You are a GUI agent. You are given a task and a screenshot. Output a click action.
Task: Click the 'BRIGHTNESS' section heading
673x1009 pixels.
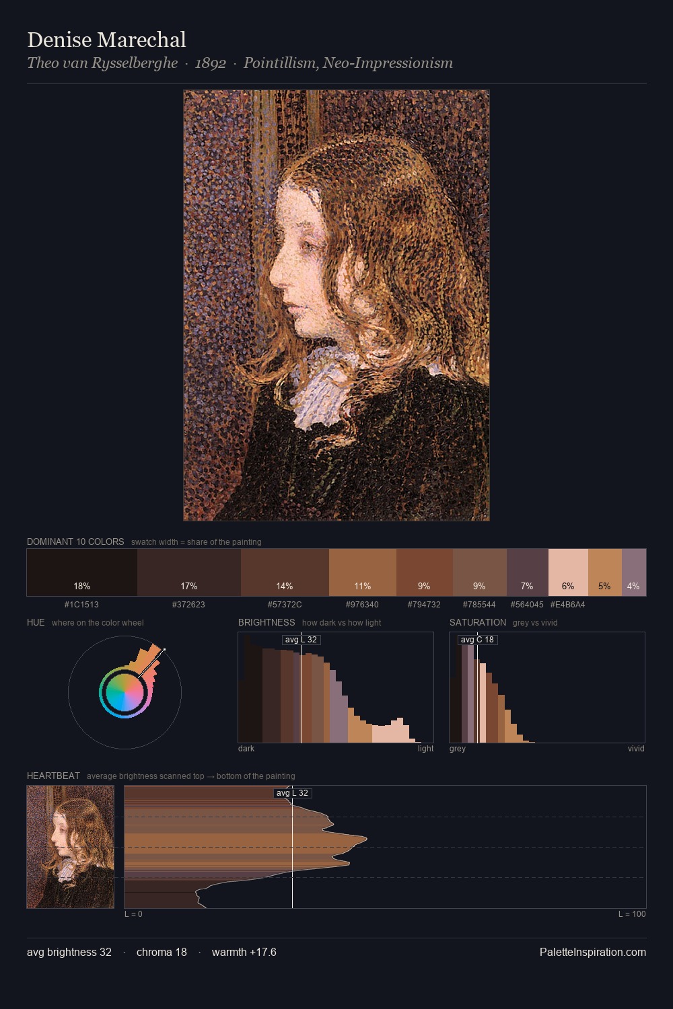(267, 622)
